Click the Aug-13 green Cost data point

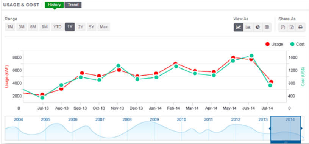click(x=61, y=85)
